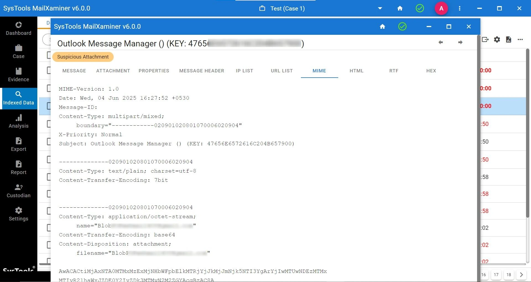531x282 pixels.
Task: Click home icon in message viewer window
Action: point(382,27)
